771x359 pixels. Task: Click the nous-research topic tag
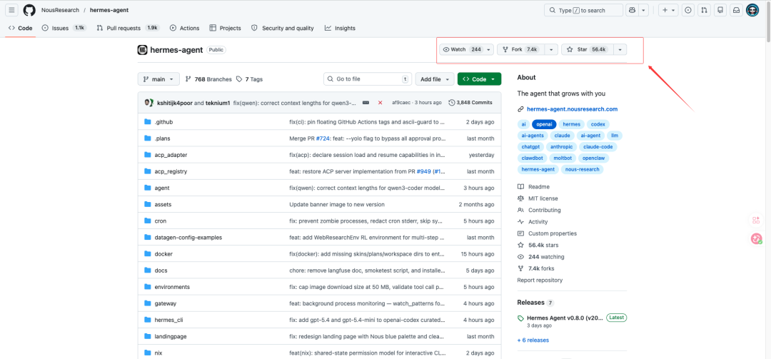click(582, 169)
